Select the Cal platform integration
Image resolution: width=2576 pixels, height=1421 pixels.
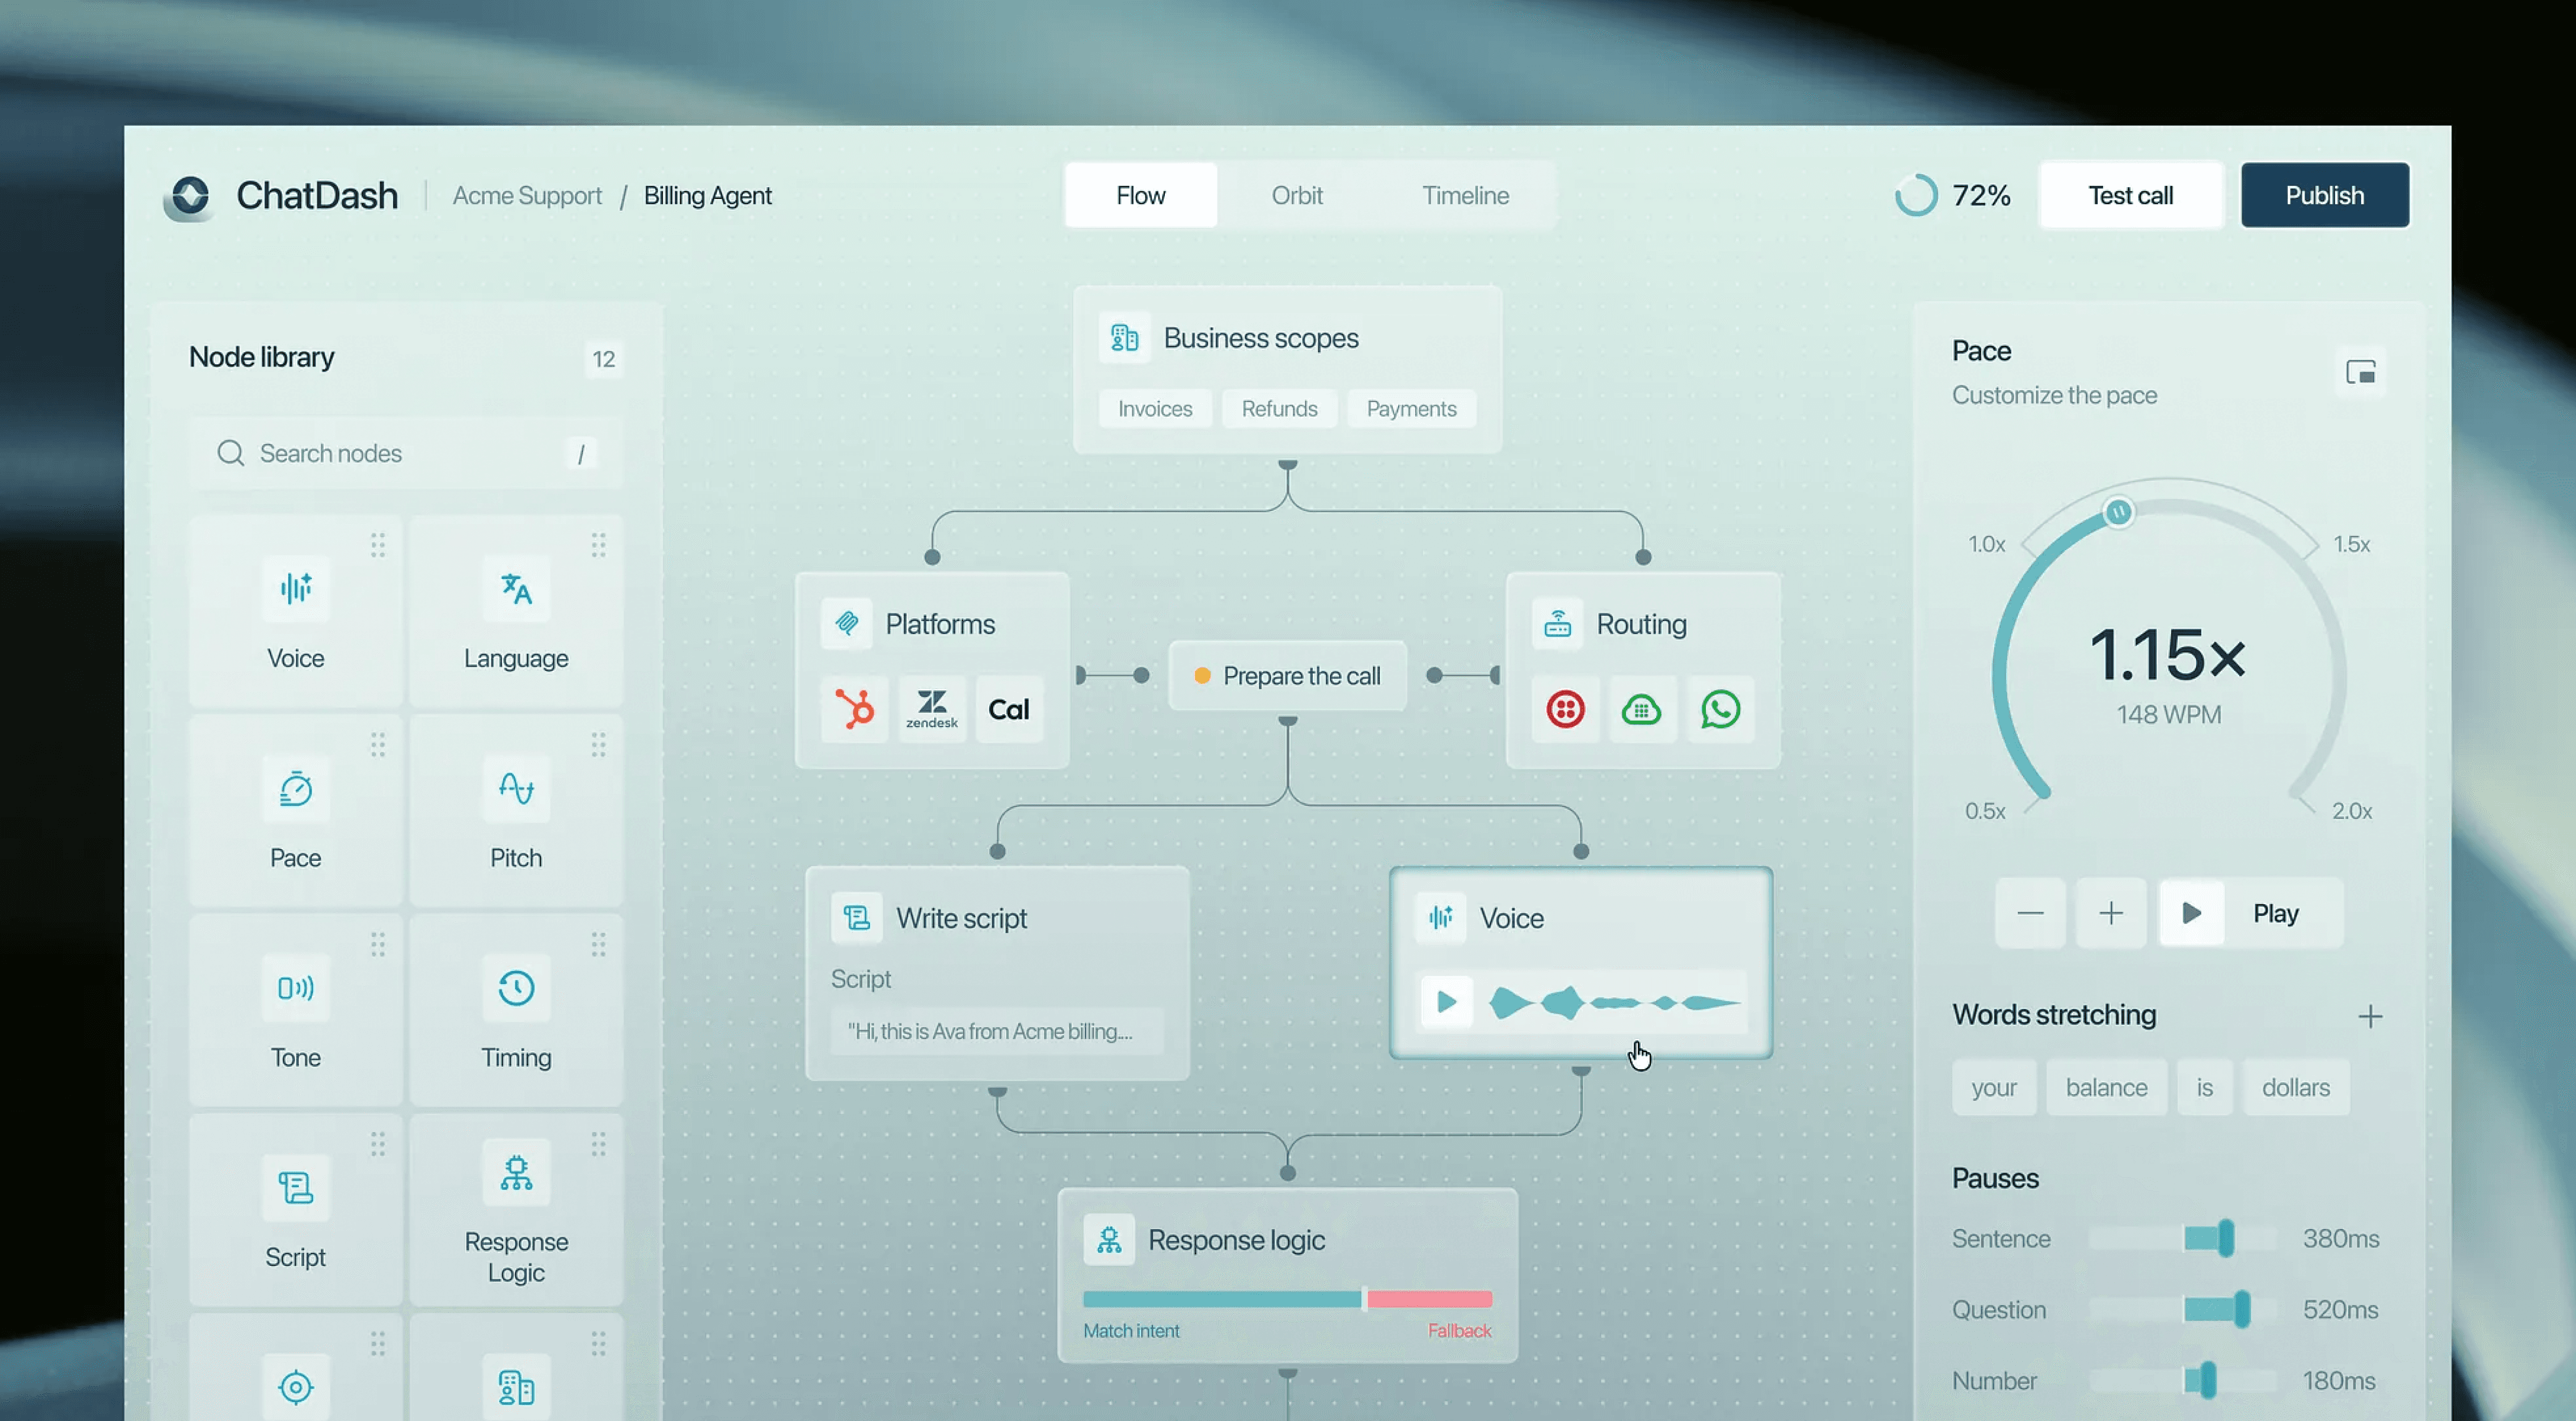(x=1009, y=709)
